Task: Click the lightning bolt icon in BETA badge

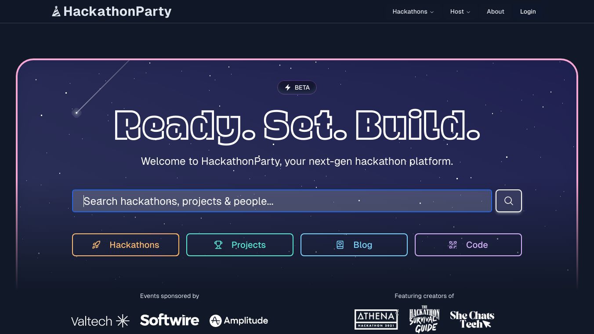Action: point(288,87)
